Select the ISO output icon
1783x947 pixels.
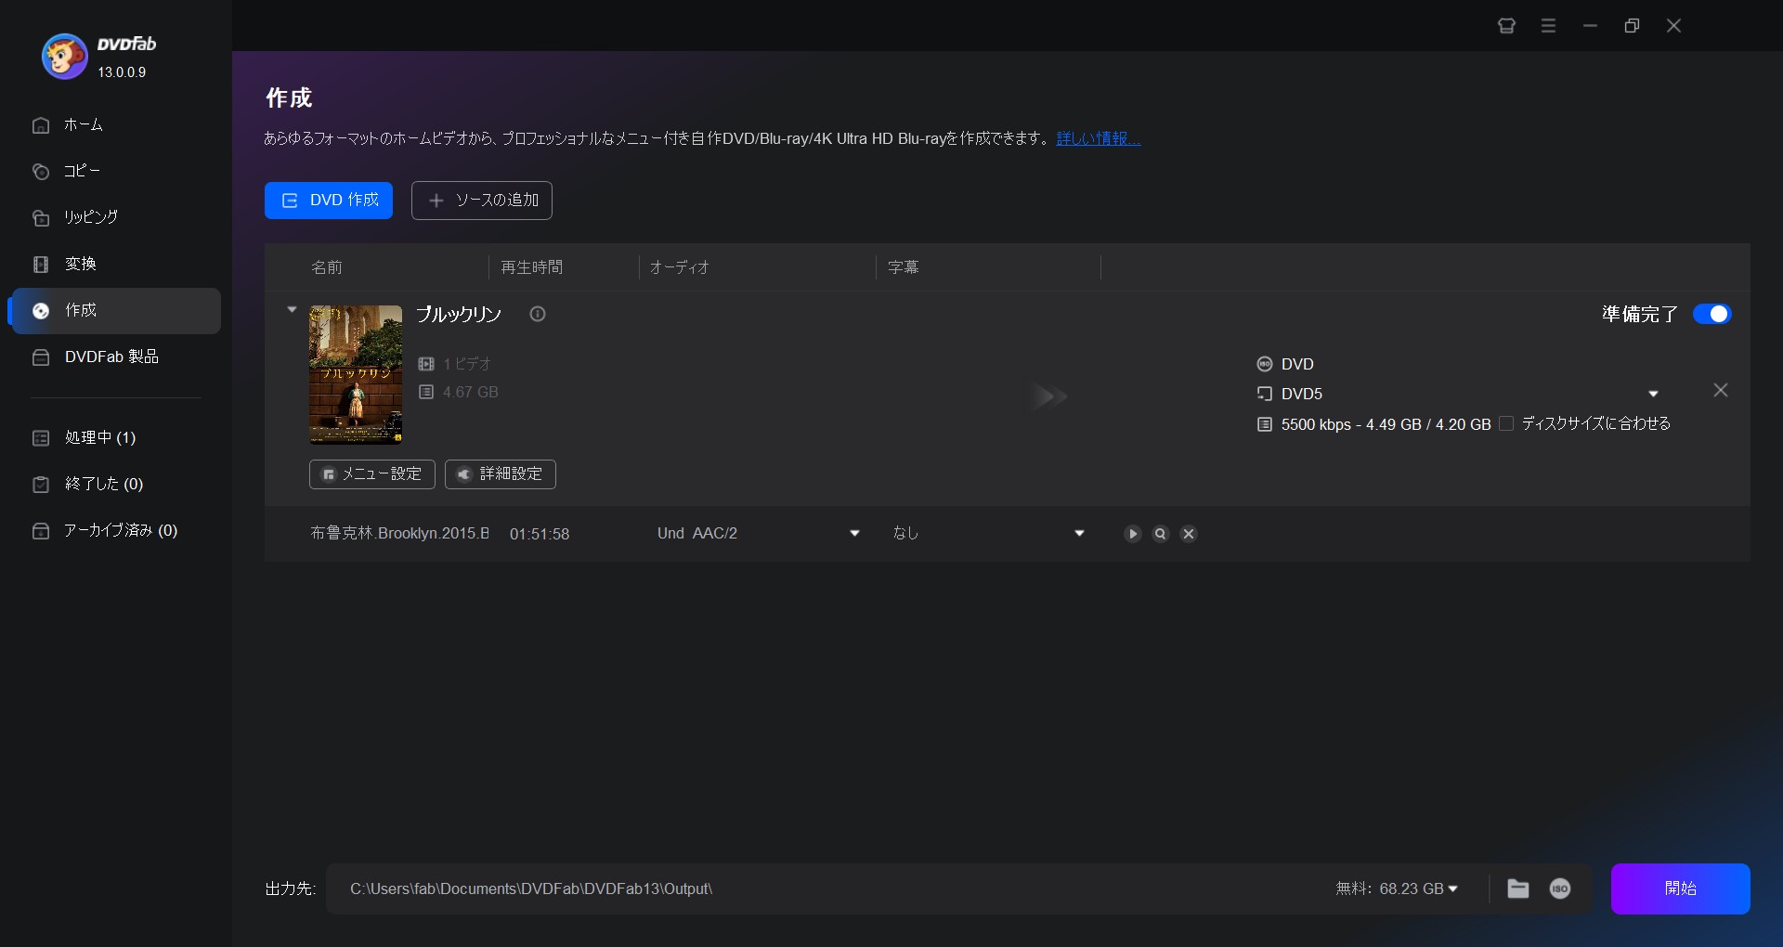[1559, 889]
